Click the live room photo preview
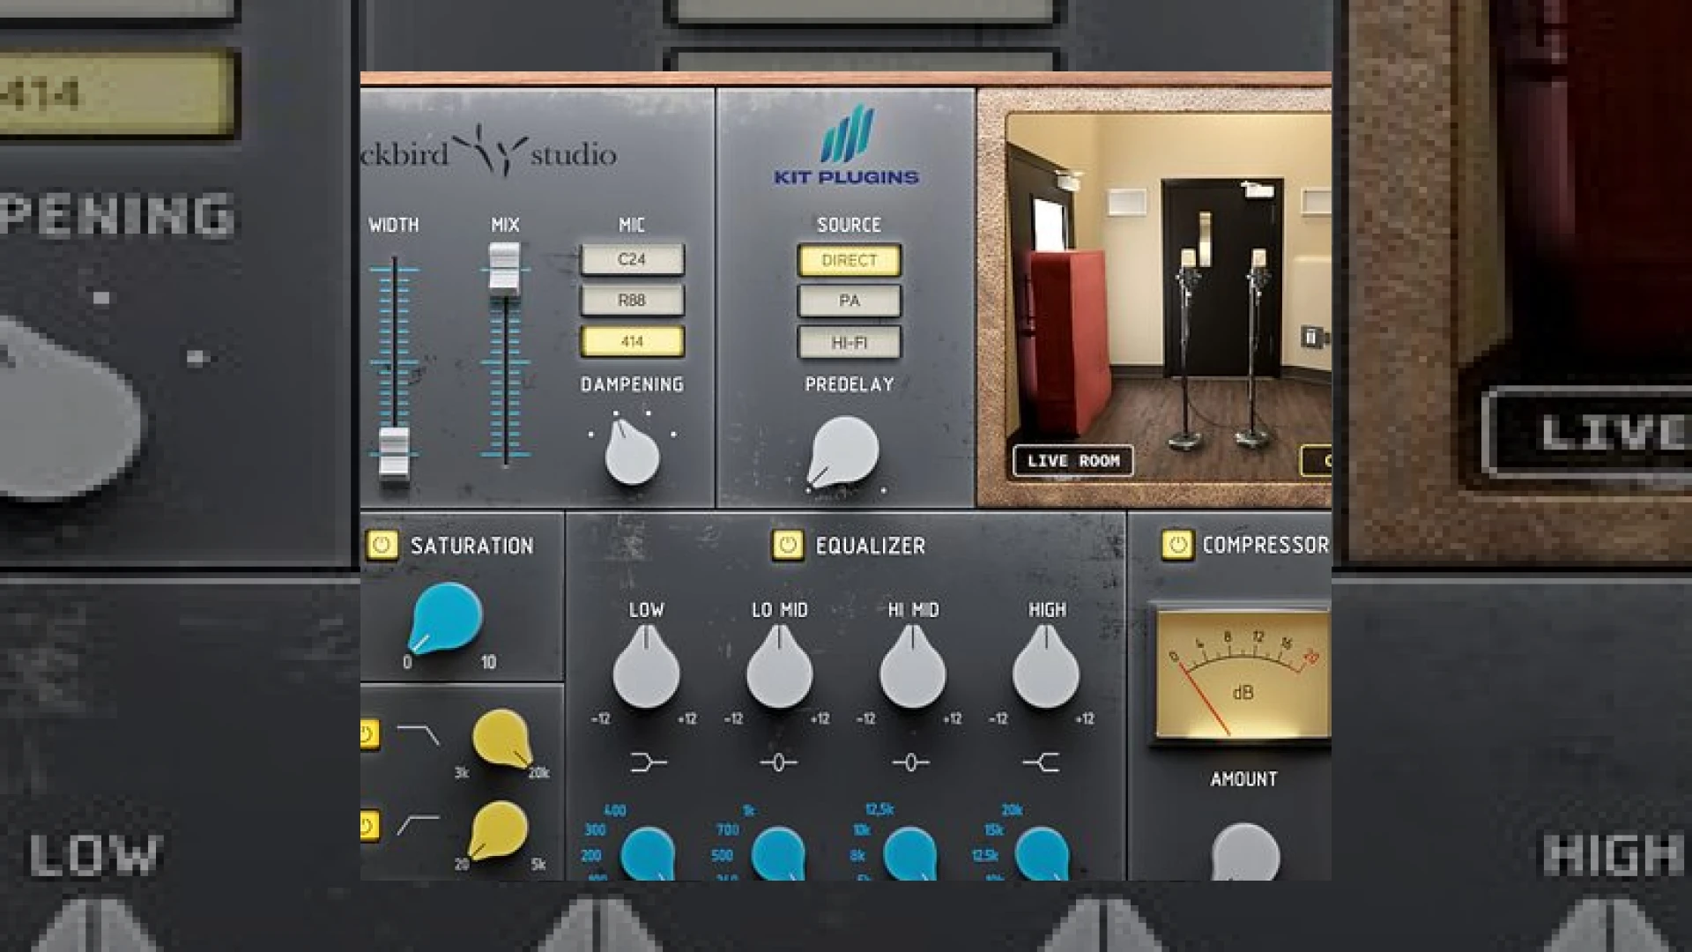The width and height of the screenshot is (1692, 952). pos(1169,298)
